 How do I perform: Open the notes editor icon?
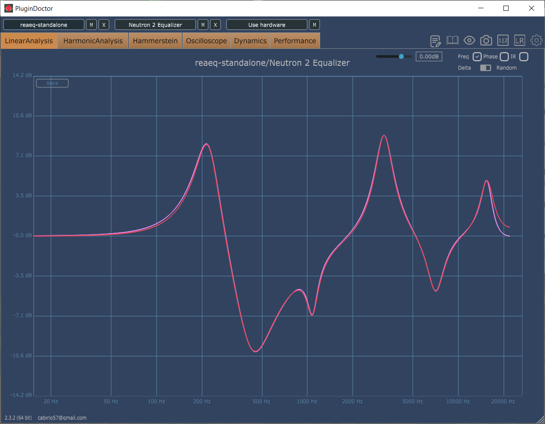435,41
